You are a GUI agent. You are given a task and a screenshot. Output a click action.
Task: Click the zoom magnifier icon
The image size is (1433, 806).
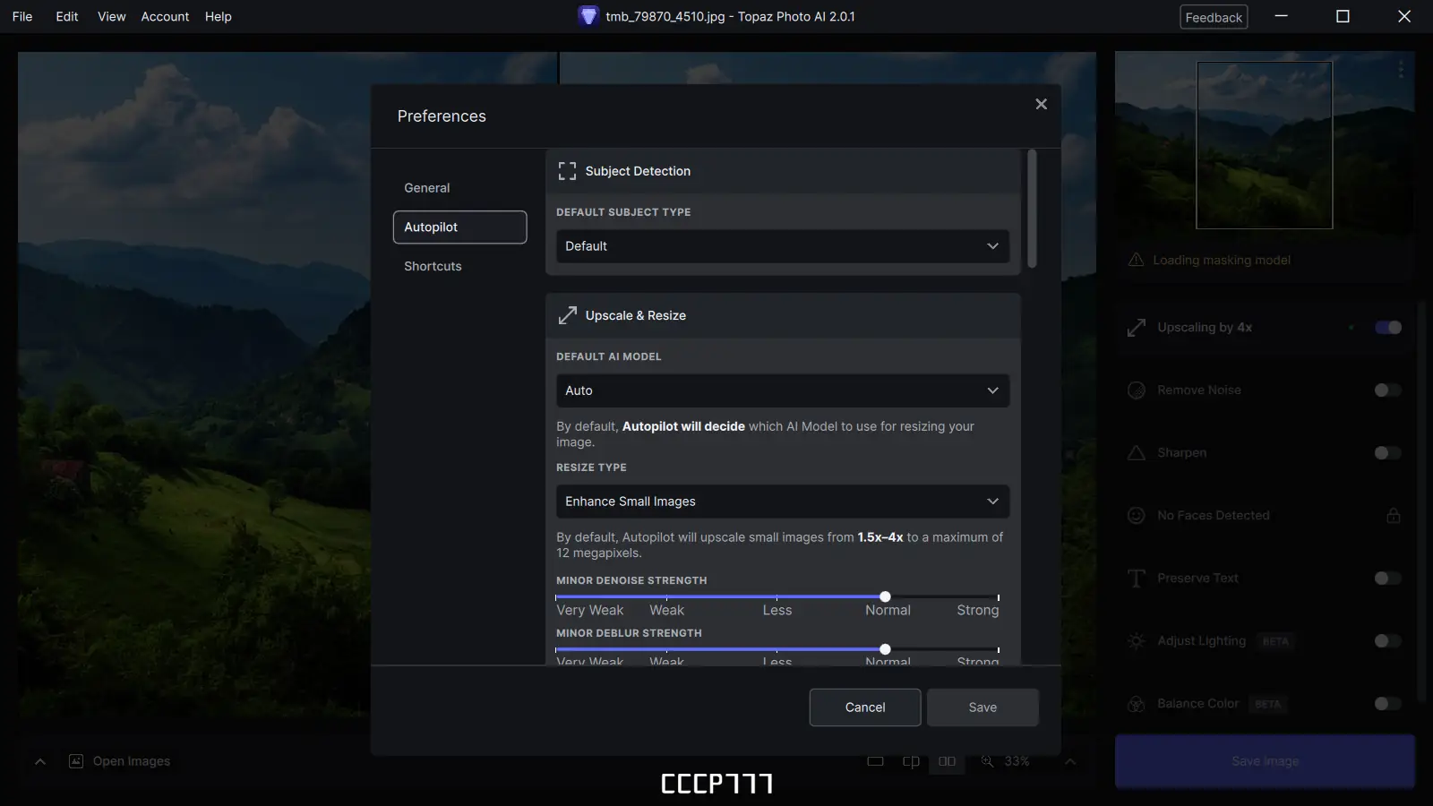[x=987, y=761]
